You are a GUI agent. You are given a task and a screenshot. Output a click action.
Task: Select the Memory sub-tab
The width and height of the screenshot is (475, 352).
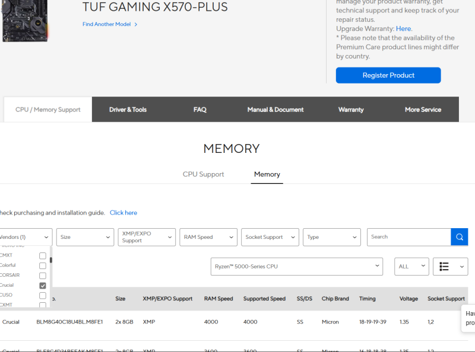tap(267, 174)
